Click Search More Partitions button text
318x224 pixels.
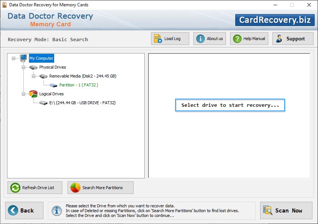102,188
